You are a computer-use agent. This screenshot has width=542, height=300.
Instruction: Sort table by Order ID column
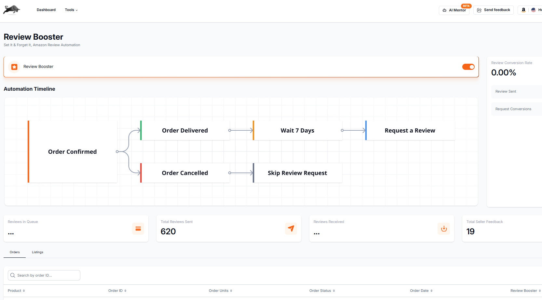(117, 291)
